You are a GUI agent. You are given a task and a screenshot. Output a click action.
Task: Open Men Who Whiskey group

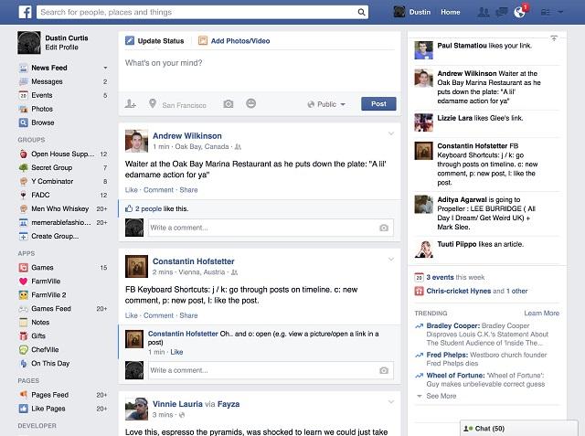(60, 208)
